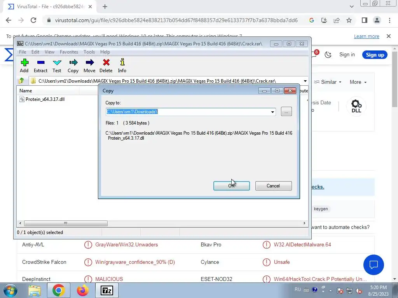Click the Move toolbar icon in 7-Zip

pyautogui.click(x=89, y=65)
